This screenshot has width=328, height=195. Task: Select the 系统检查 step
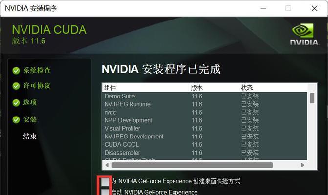(37, 70)
